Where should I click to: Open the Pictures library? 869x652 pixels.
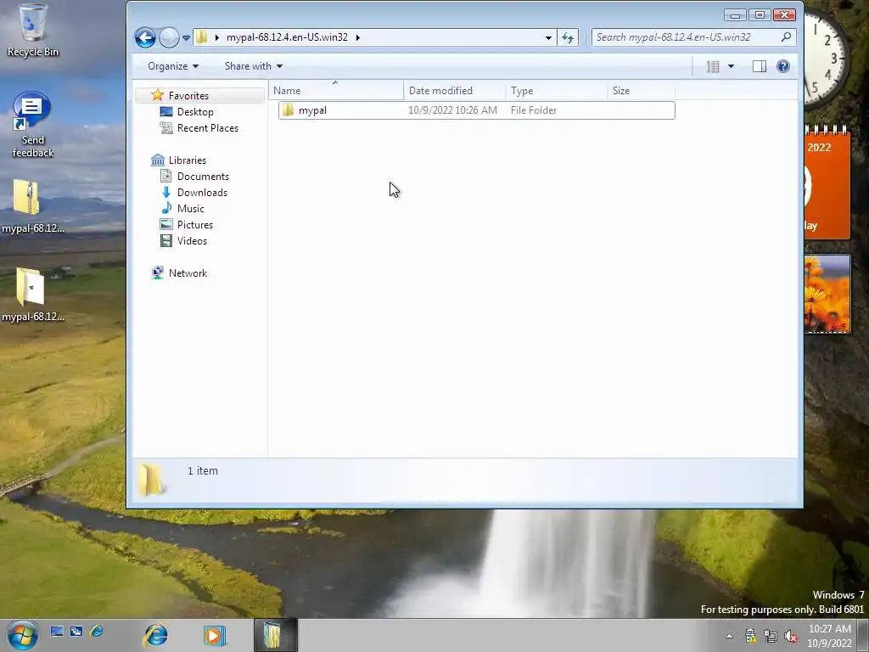coord(194,224)
